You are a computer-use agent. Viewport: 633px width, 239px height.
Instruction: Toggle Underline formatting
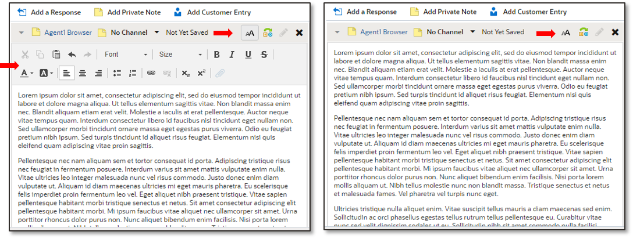tap(248, 55)
